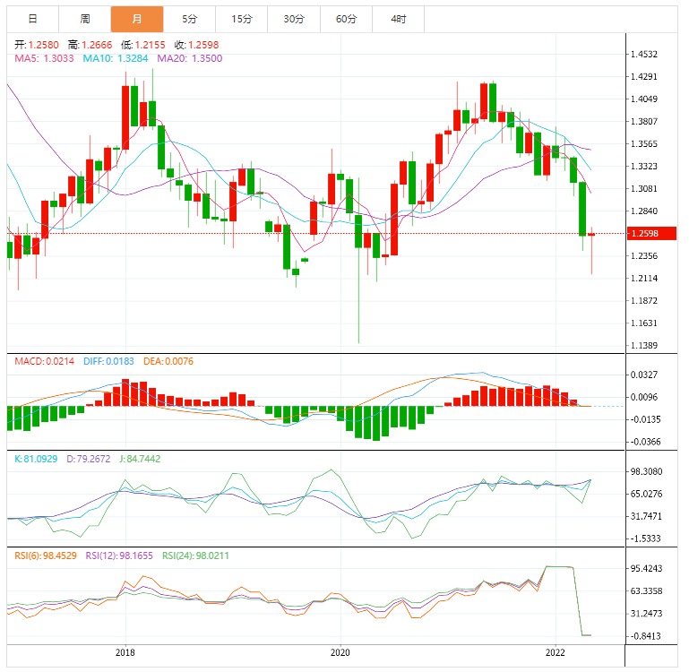689x672 pixels.
Task: Select the monthly 月 chart tab
Action: click(x=137, y=20)
